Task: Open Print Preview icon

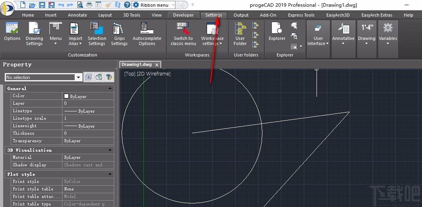Action: [80, 5]
